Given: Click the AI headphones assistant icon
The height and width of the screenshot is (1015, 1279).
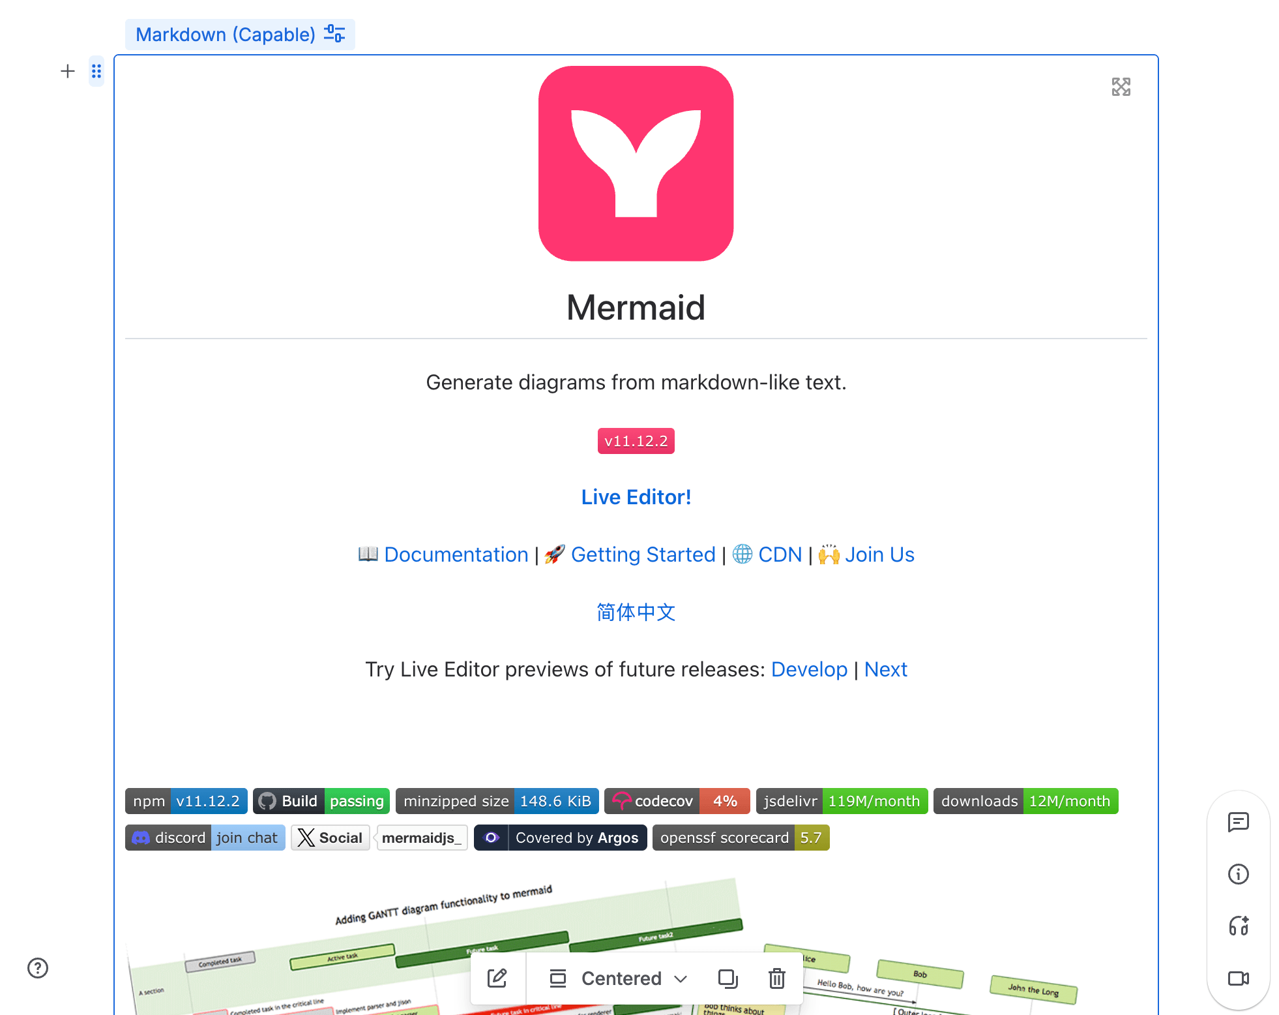Looking at the screenshot, I should coord(1238,926).
